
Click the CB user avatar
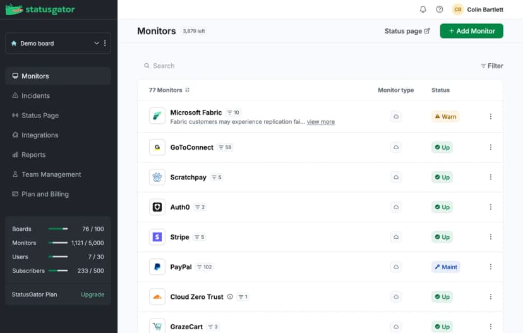point(457,9)
